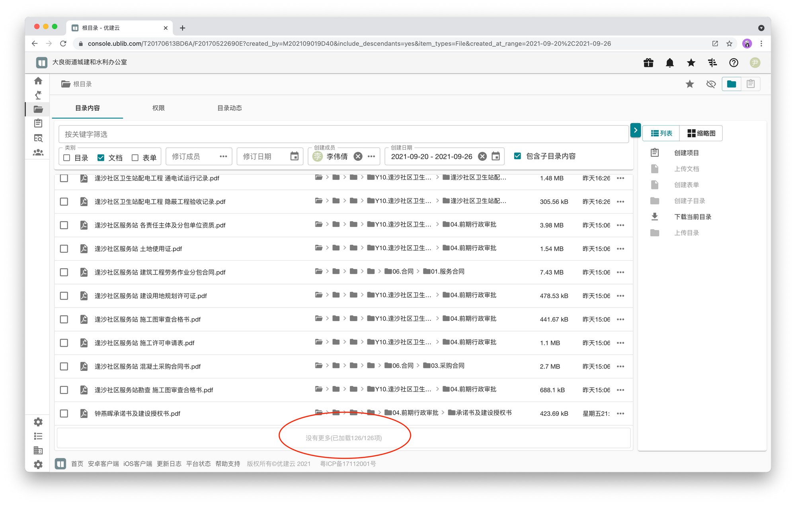796x505 pixels.
Task: Switch to the 权限 tab
Action: [x=158, y=108]
